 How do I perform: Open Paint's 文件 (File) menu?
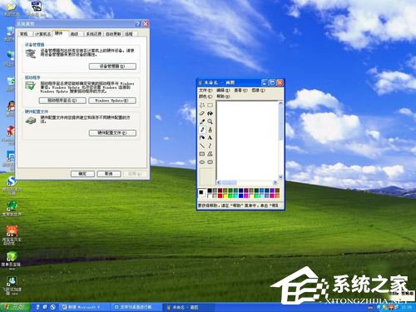(206, 91)
